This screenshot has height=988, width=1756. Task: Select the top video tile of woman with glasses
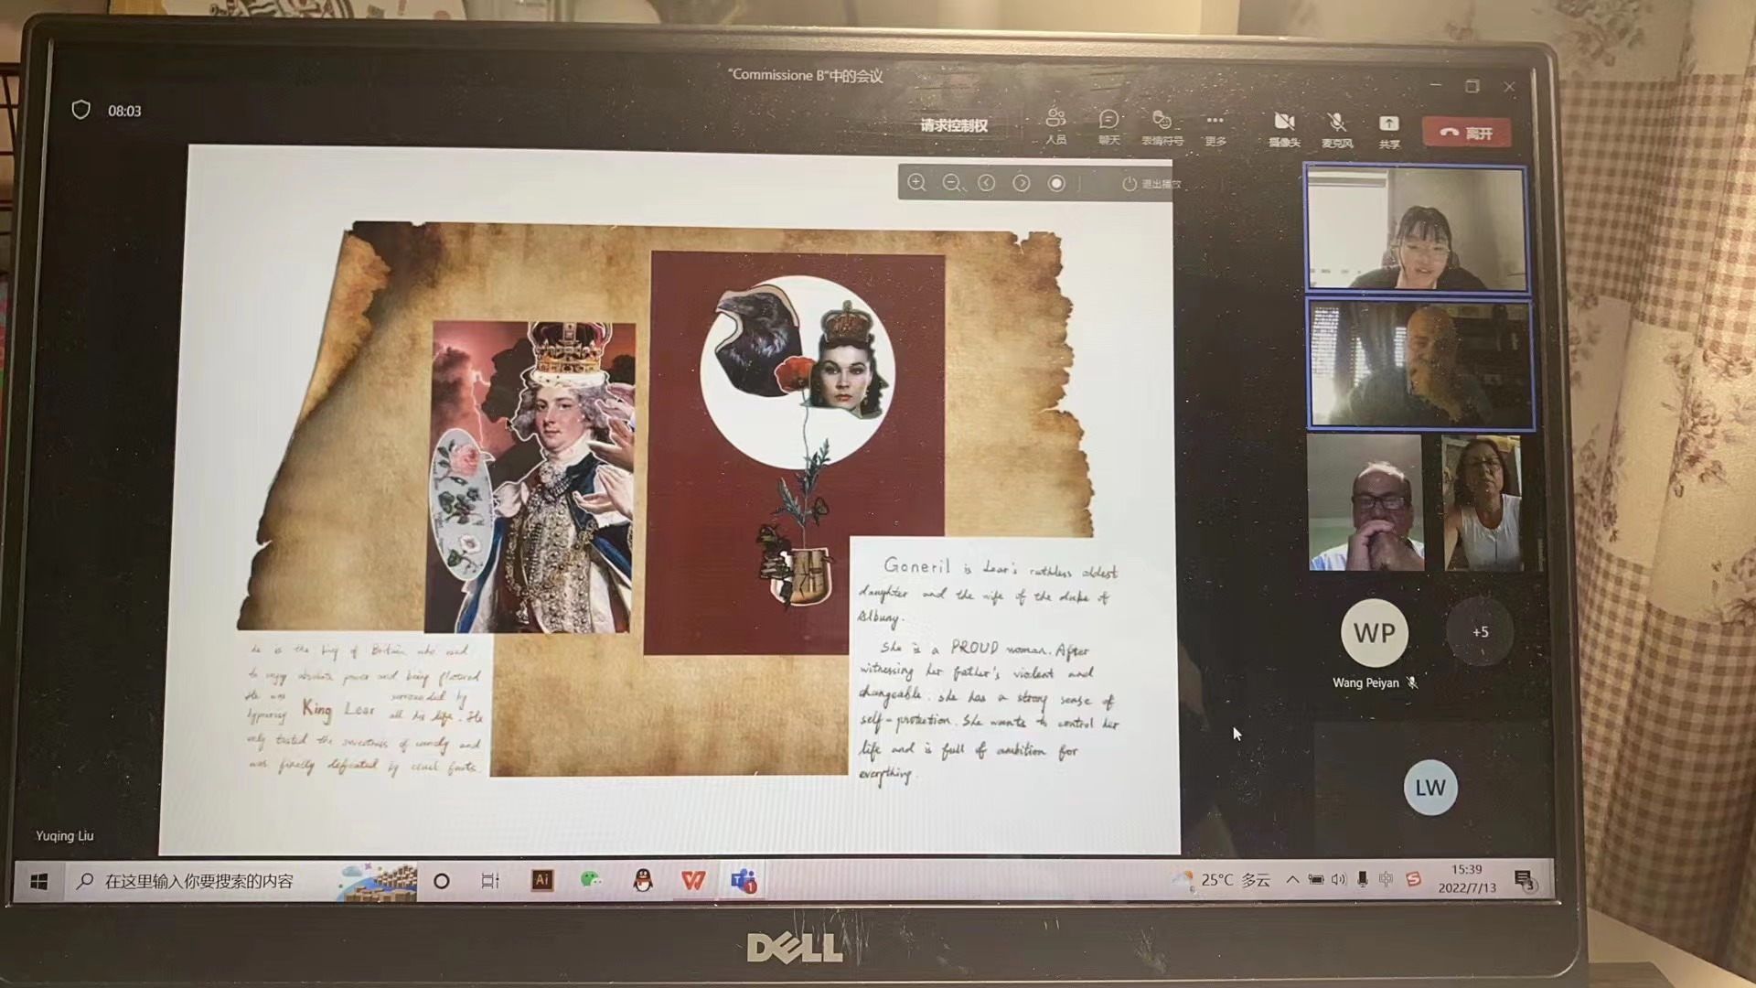click(x=1416, y=229)
